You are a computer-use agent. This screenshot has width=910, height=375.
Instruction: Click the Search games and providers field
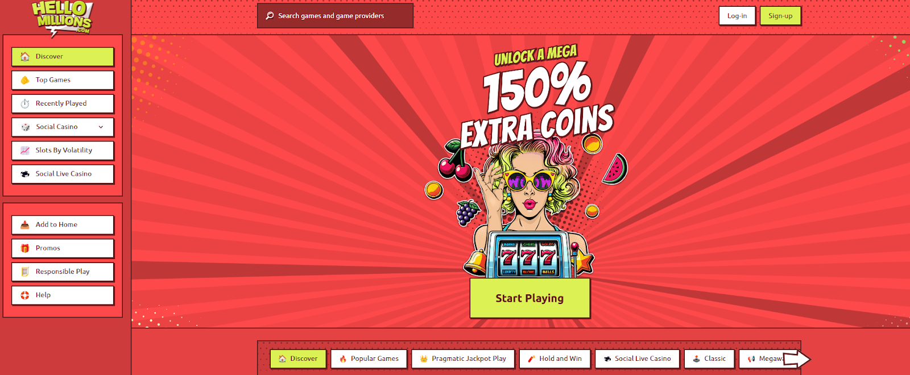335,16
